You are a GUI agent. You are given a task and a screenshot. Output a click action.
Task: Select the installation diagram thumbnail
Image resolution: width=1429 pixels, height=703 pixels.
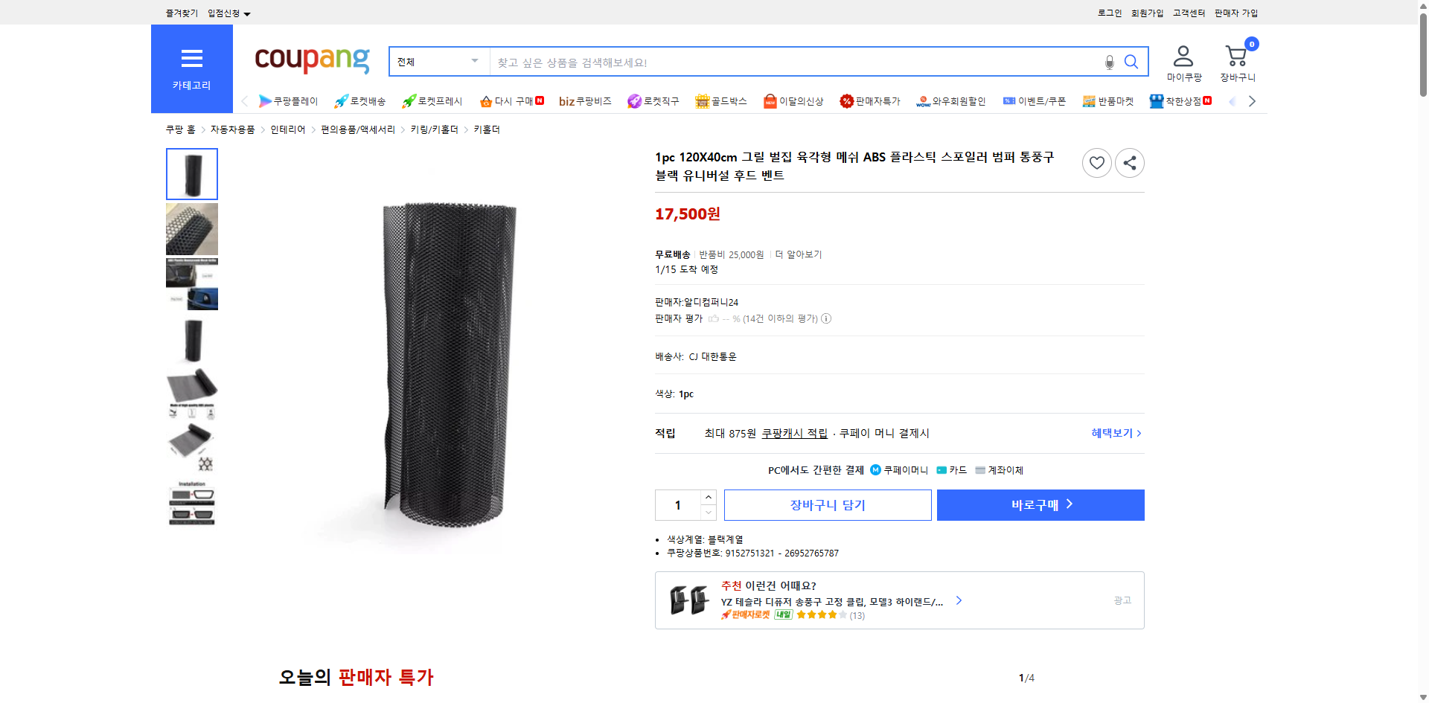191,505
